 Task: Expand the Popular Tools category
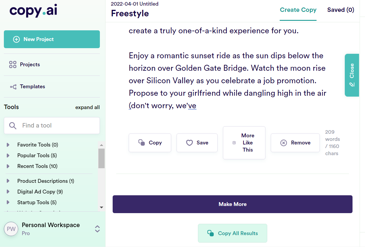click(8, 156)
